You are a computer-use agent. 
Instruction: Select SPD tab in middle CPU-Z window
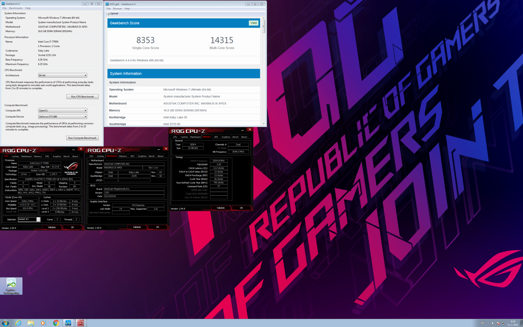[132, 156]
